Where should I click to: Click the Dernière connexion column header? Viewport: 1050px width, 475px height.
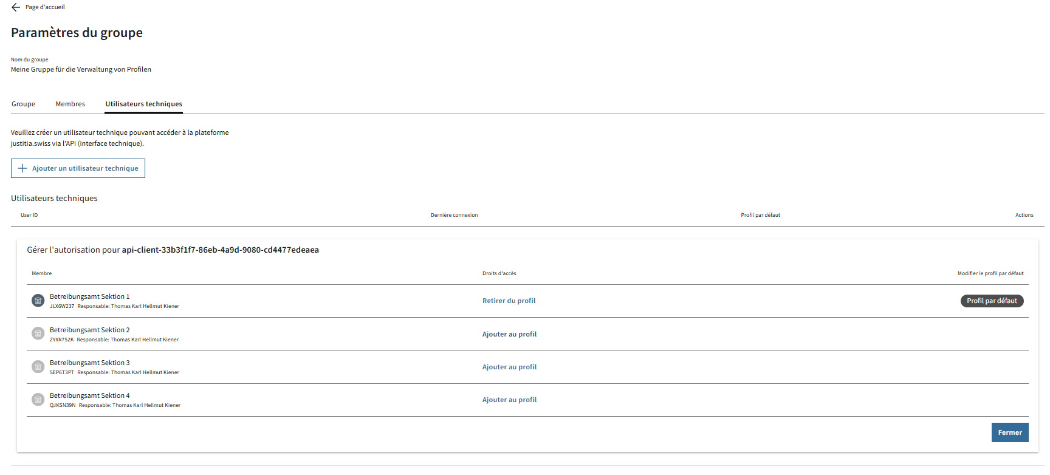coord(455,215)
